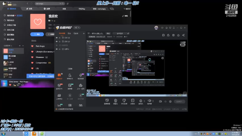Open the Douyu companion settings gear
This screenshot has width=242, height=136.
coord(170,102)
